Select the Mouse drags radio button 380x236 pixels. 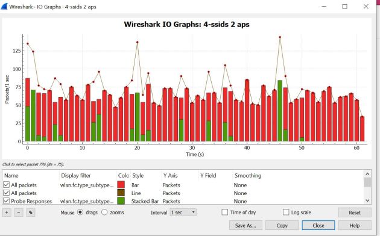click(80, 213)
